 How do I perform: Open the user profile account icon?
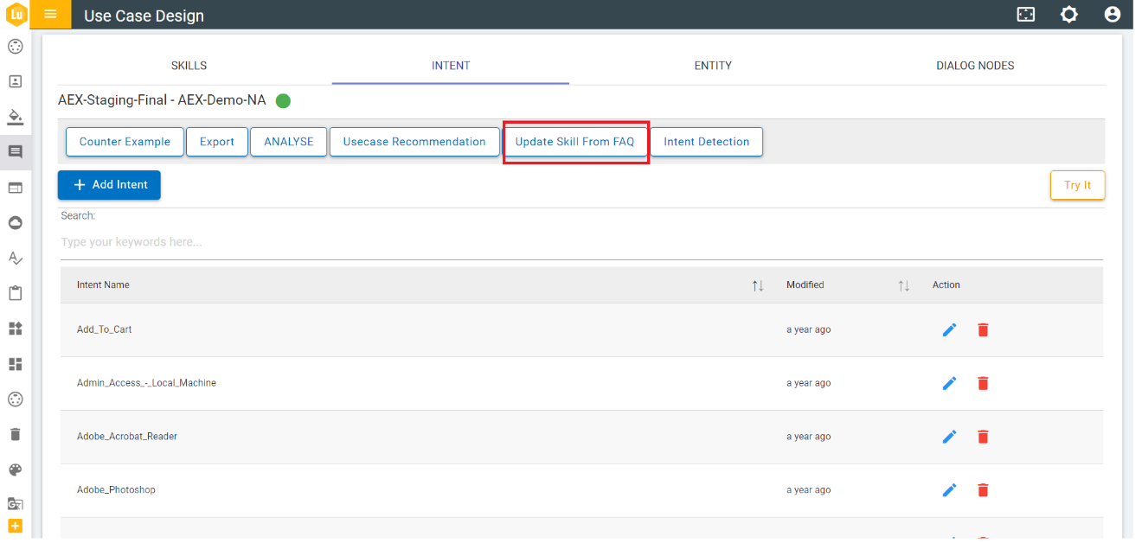pos(1113,15)
